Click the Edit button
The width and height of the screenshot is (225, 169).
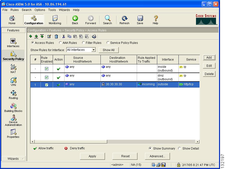(x=209, y=66)
